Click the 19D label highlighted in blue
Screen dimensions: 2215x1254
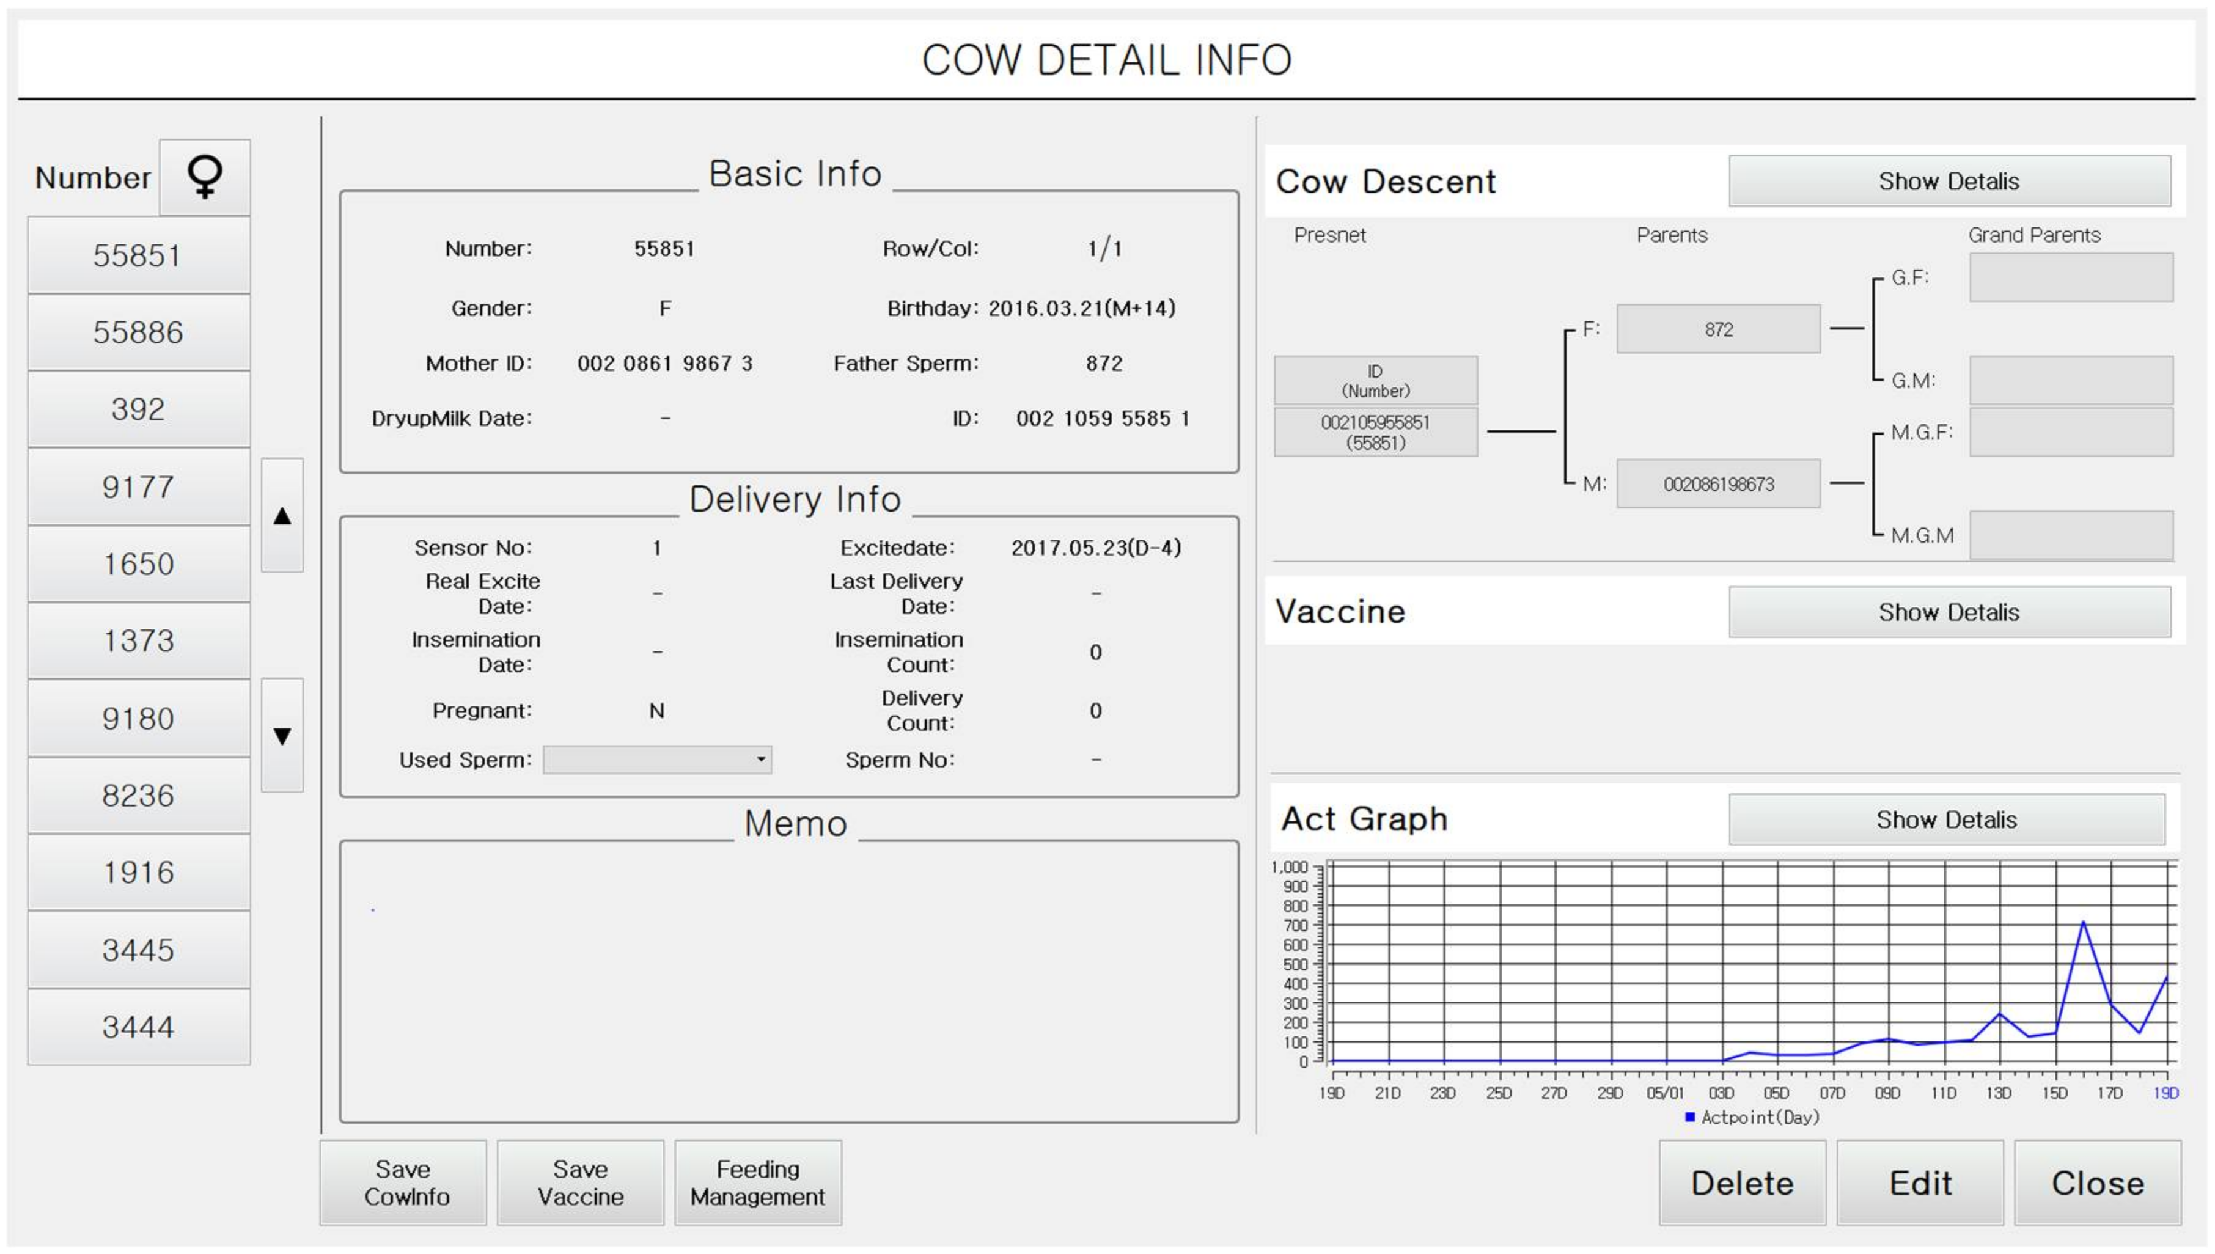(2166, 1093)
